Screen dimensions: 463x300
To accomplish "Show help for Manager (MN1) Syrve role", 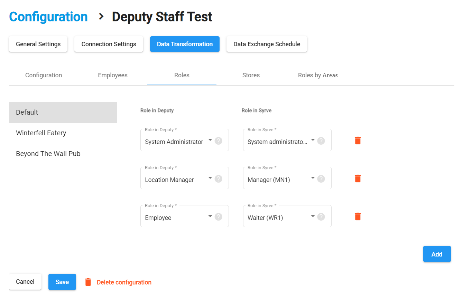I will click(321, 179).
